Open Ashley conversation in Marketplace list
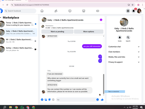145x109 pixels. (19, 49)
